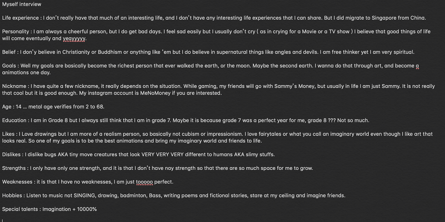This screenshot has width=445, height=222.
Task: Click the underlined word 'tooooo'
Action: pyautogui.click(x=144, y=182)
